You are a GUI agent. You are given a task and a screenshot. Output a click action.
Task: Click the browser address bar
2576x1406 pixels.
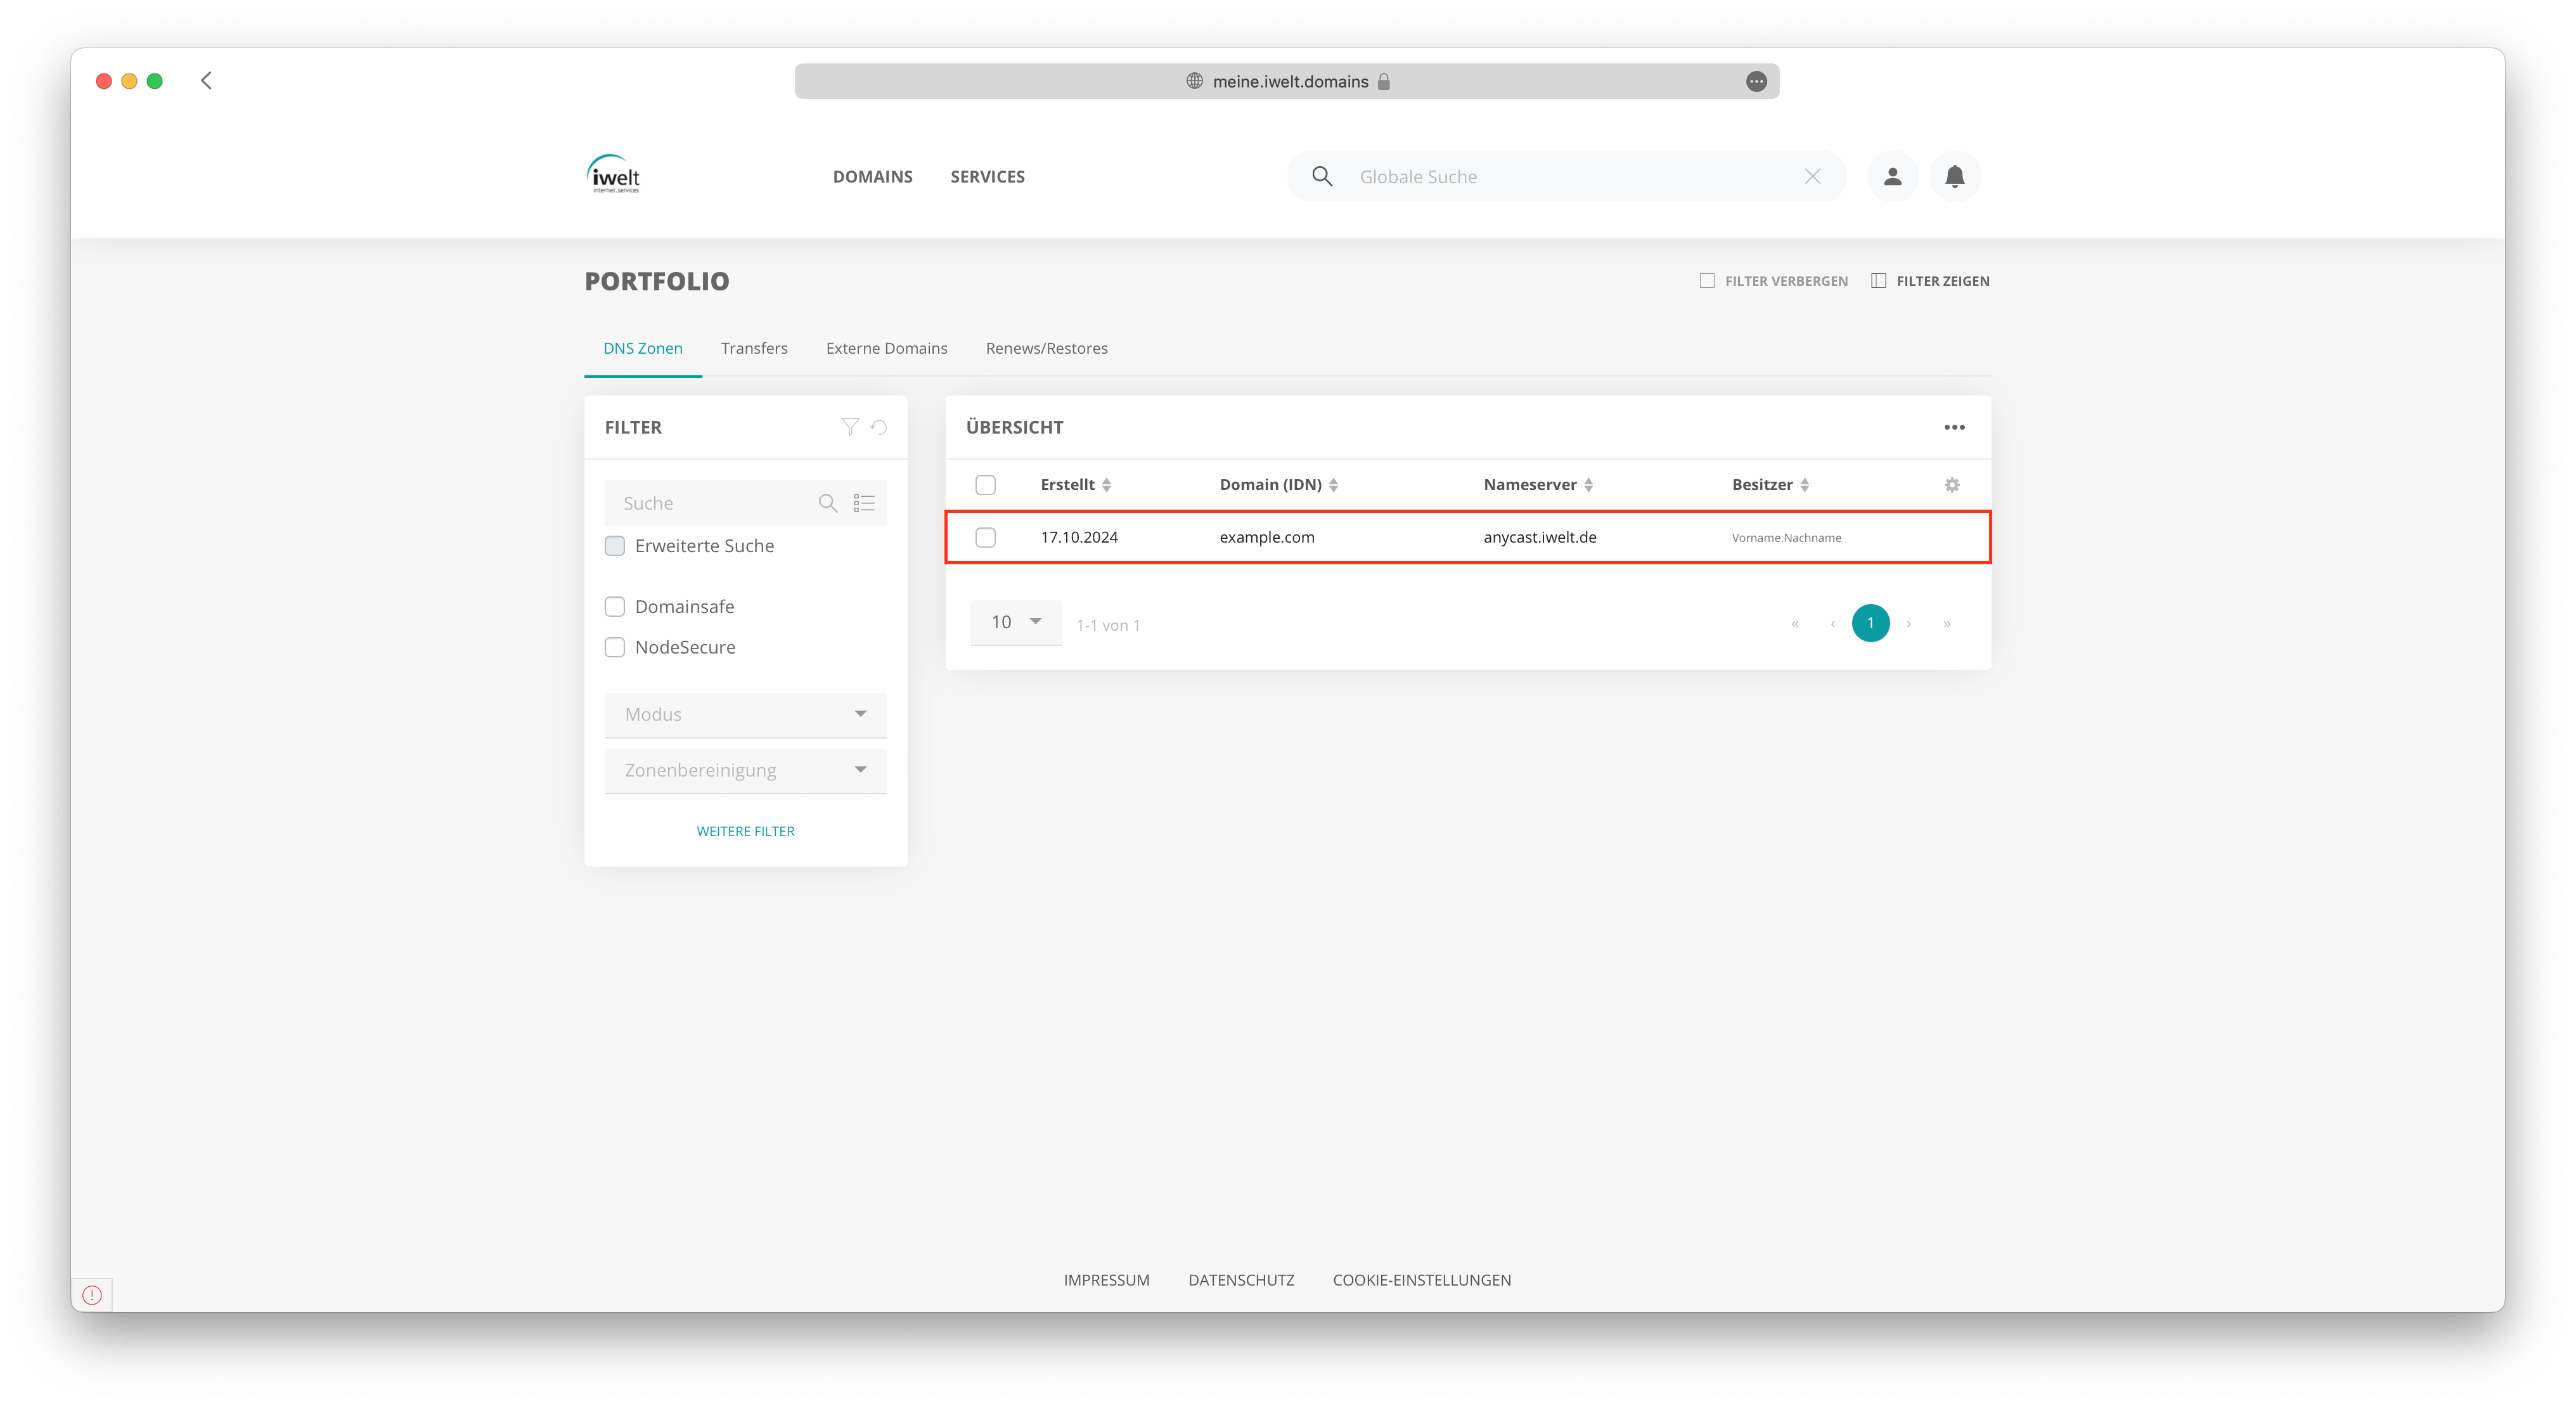[1286, 81]
